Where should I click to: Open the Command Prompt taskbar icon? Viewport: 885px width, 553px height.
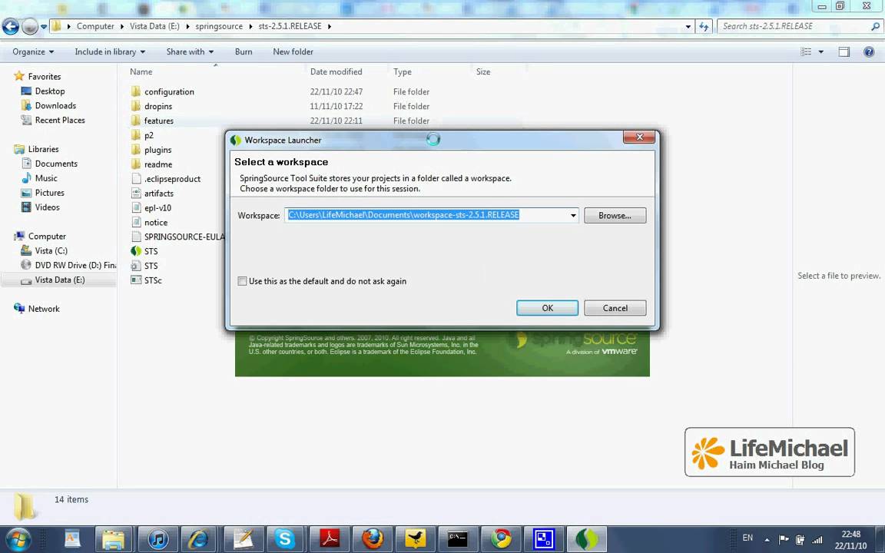(458, 539)
